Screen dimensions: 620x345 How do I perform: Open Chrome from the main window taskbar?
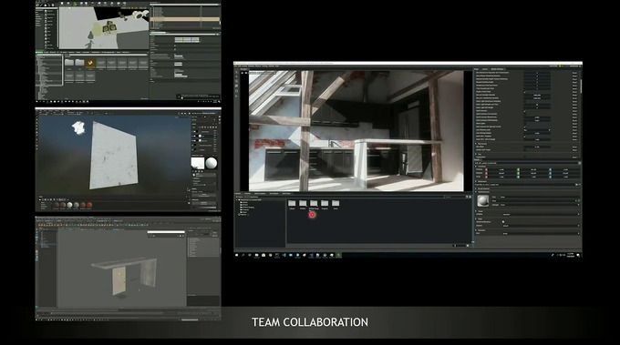(271, 256)
